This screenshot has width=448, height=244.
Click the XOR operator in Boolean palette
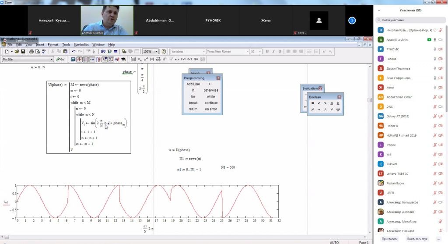point(338,110)
